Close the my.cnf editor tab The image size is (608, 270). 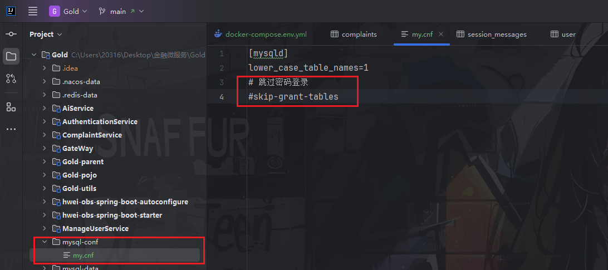tap(441, 34)
